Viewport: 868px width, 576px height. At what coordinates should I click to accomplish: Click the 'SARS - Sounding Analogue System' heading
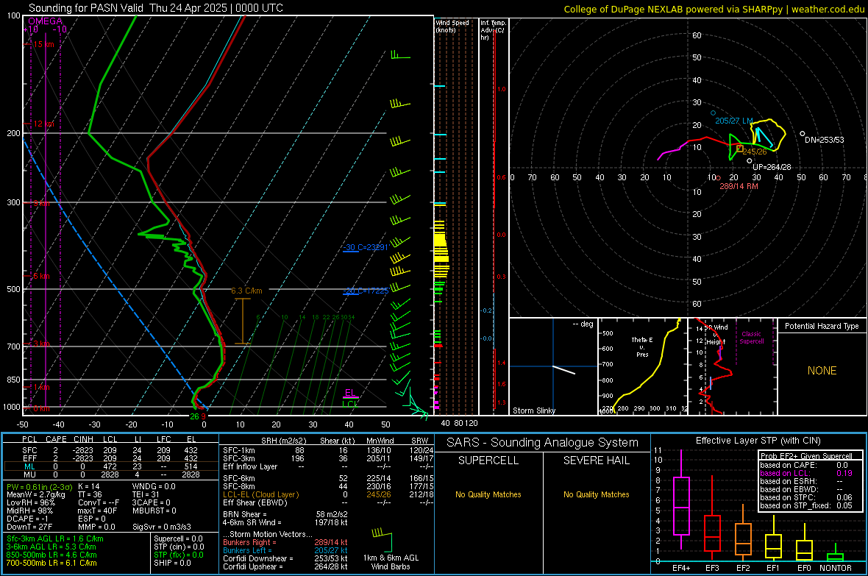[543, 443]
